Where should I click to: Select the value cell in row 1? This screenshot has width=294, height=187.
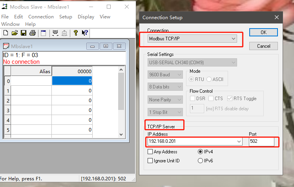(x=72, y=91)
